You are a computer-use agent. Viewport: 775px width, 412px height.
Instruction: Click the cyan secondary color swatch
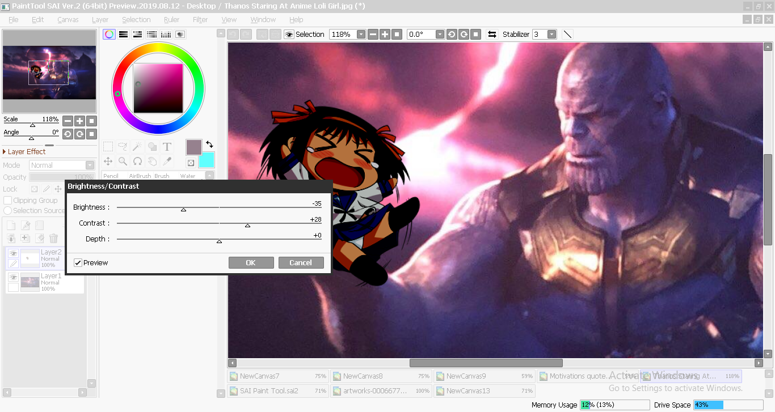[x=207, y=160]
